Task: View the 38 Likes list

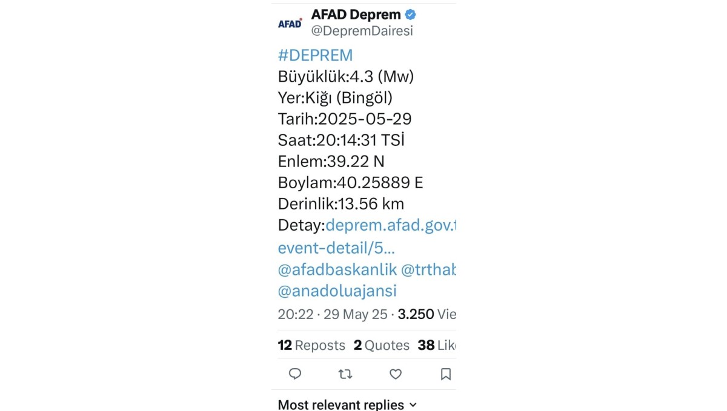Action: [x=436, y=345]
